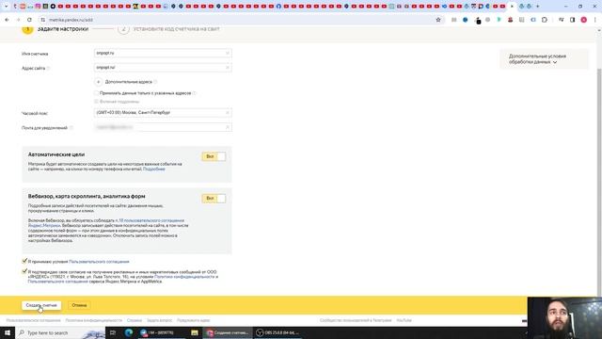Expand additional data processing conditions
Image resolution: width=602 pixels, height=339 pixels.
pos(537,58)
